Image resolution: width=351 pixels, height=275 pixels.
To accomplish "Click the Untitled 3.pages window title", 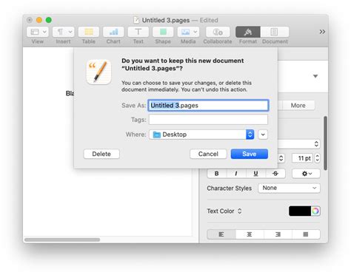I will (166, 20).
